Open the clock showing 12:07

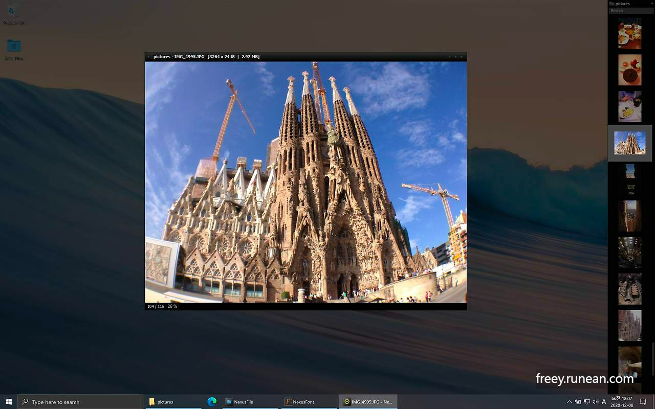[622, 402]
